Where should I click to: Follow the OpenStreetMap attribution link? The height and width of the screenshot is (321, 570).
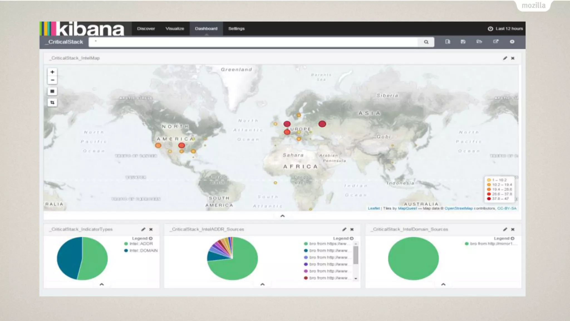(458, 208)
